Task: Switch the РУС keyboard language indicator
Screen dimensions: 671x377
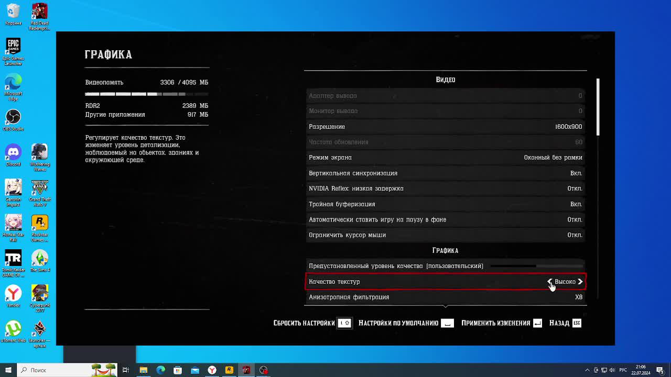Action: pos(623,370)
